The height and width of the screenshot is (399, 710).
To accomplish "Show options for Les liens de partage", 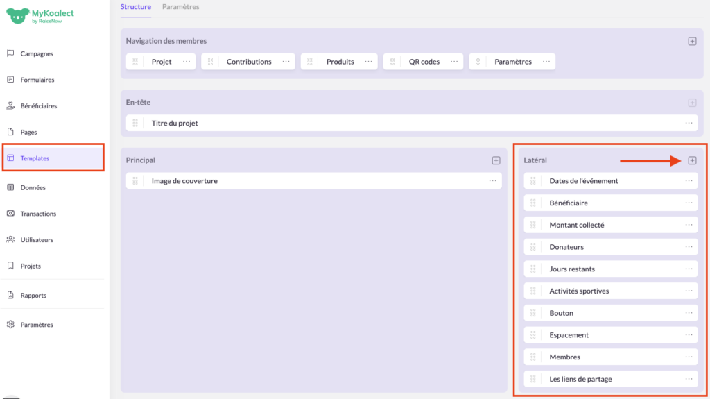I will [x=689, y=379].
